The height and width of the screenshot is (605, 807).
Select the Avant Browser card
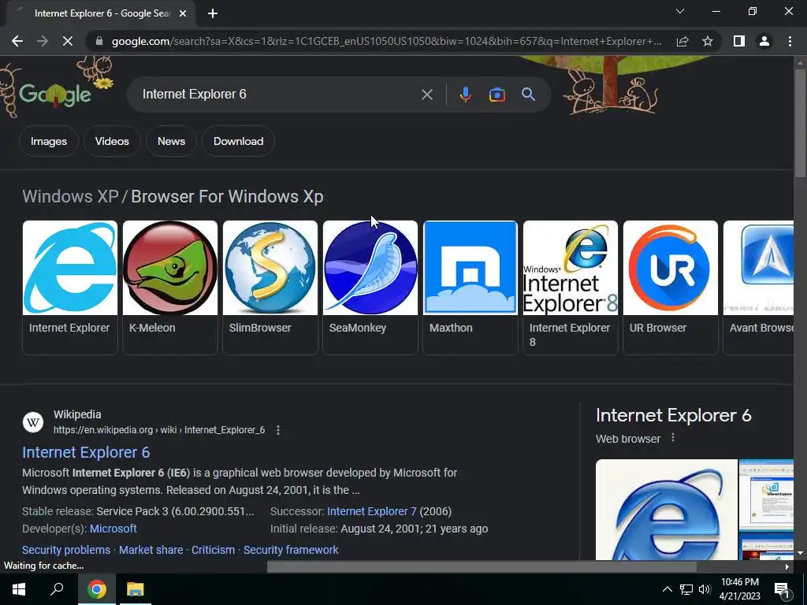[x=759, y=287]
